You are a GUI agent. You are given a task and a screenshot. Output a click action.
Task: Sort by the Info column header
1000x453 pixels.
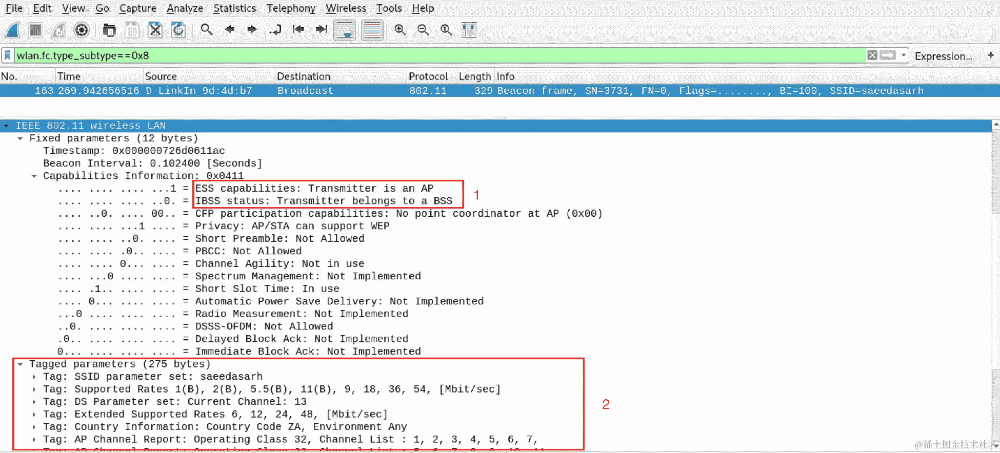[747, 76]
